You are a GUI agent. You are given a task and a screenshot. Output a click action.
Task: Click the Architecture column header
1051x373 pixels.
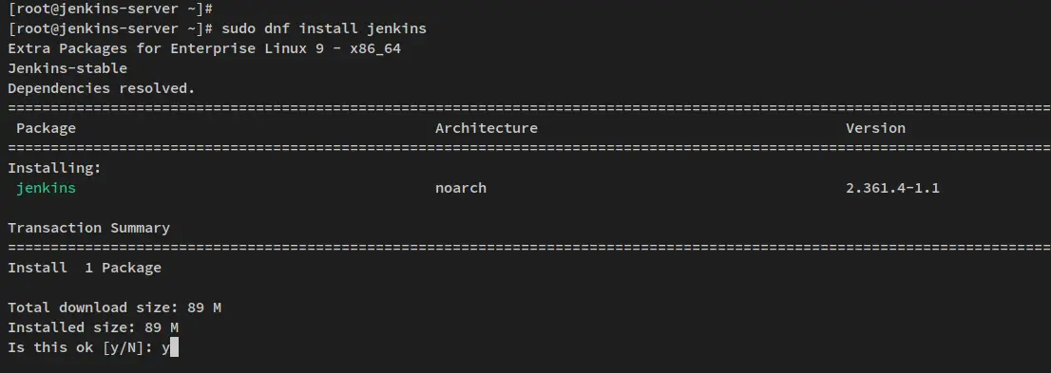click(487, 128)
